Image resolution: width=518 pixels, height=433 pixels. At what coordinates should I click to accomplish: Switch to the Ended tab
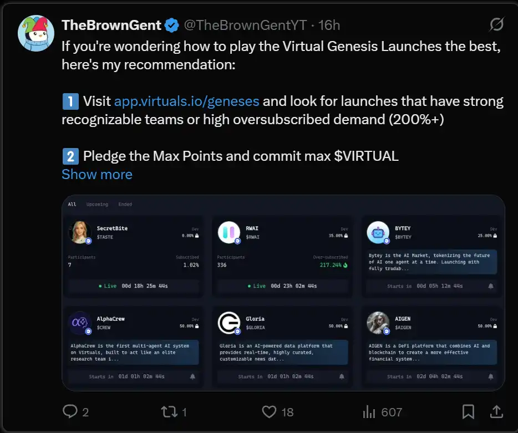coord(125,205)
